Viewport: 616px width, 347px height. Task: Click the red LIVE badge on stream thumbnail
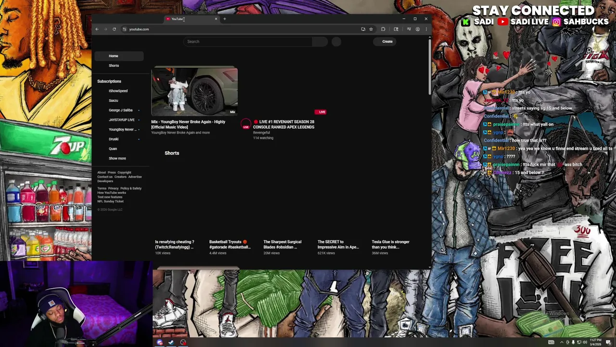click(x=321, y=112)
